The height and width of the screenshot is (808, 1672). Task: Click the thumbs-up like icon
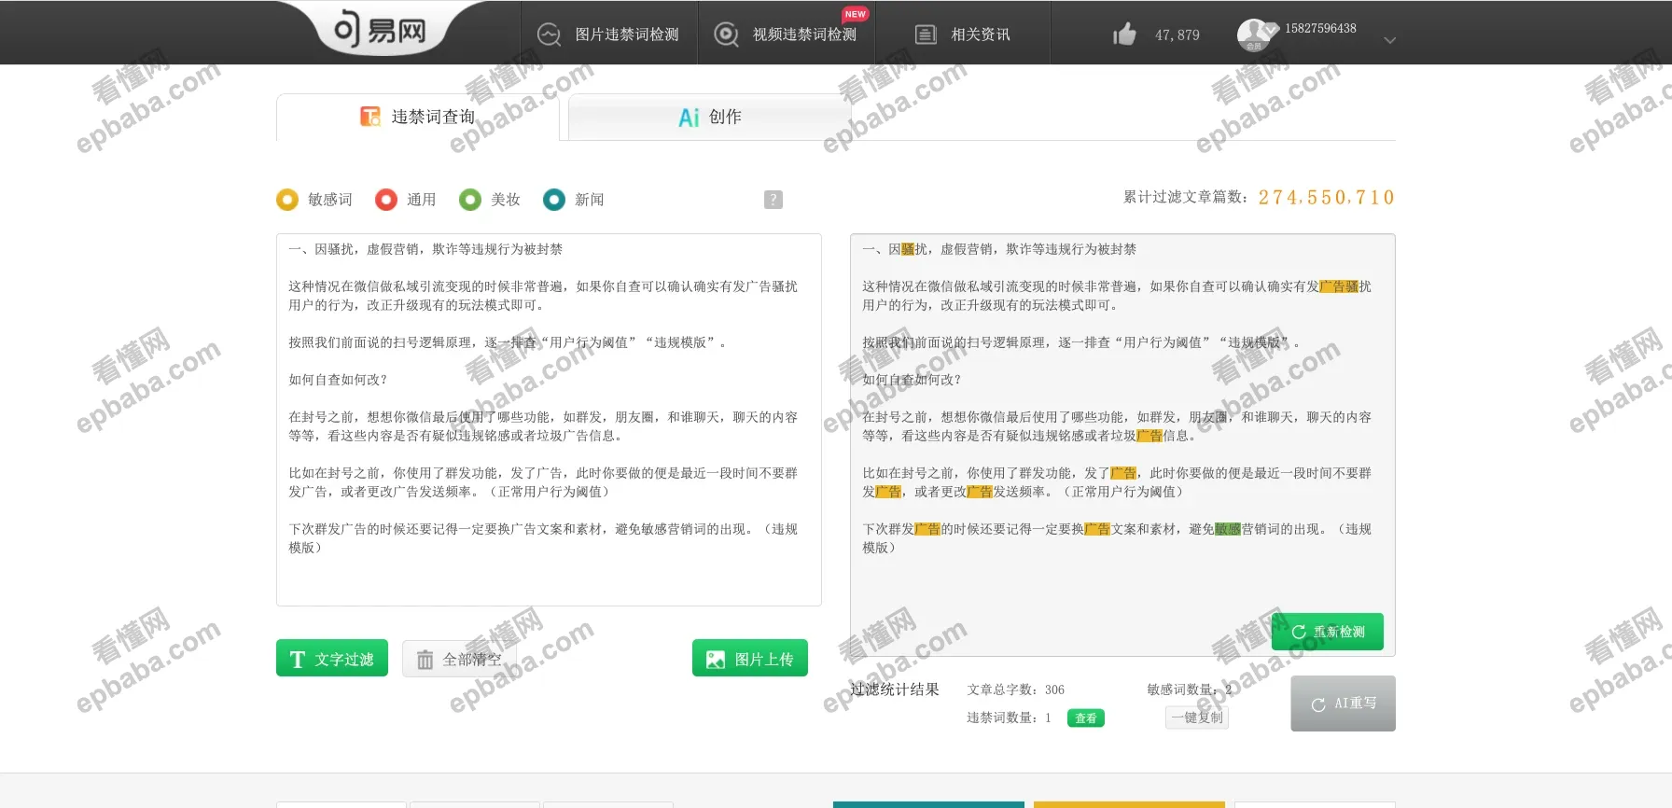(1125, 35)
